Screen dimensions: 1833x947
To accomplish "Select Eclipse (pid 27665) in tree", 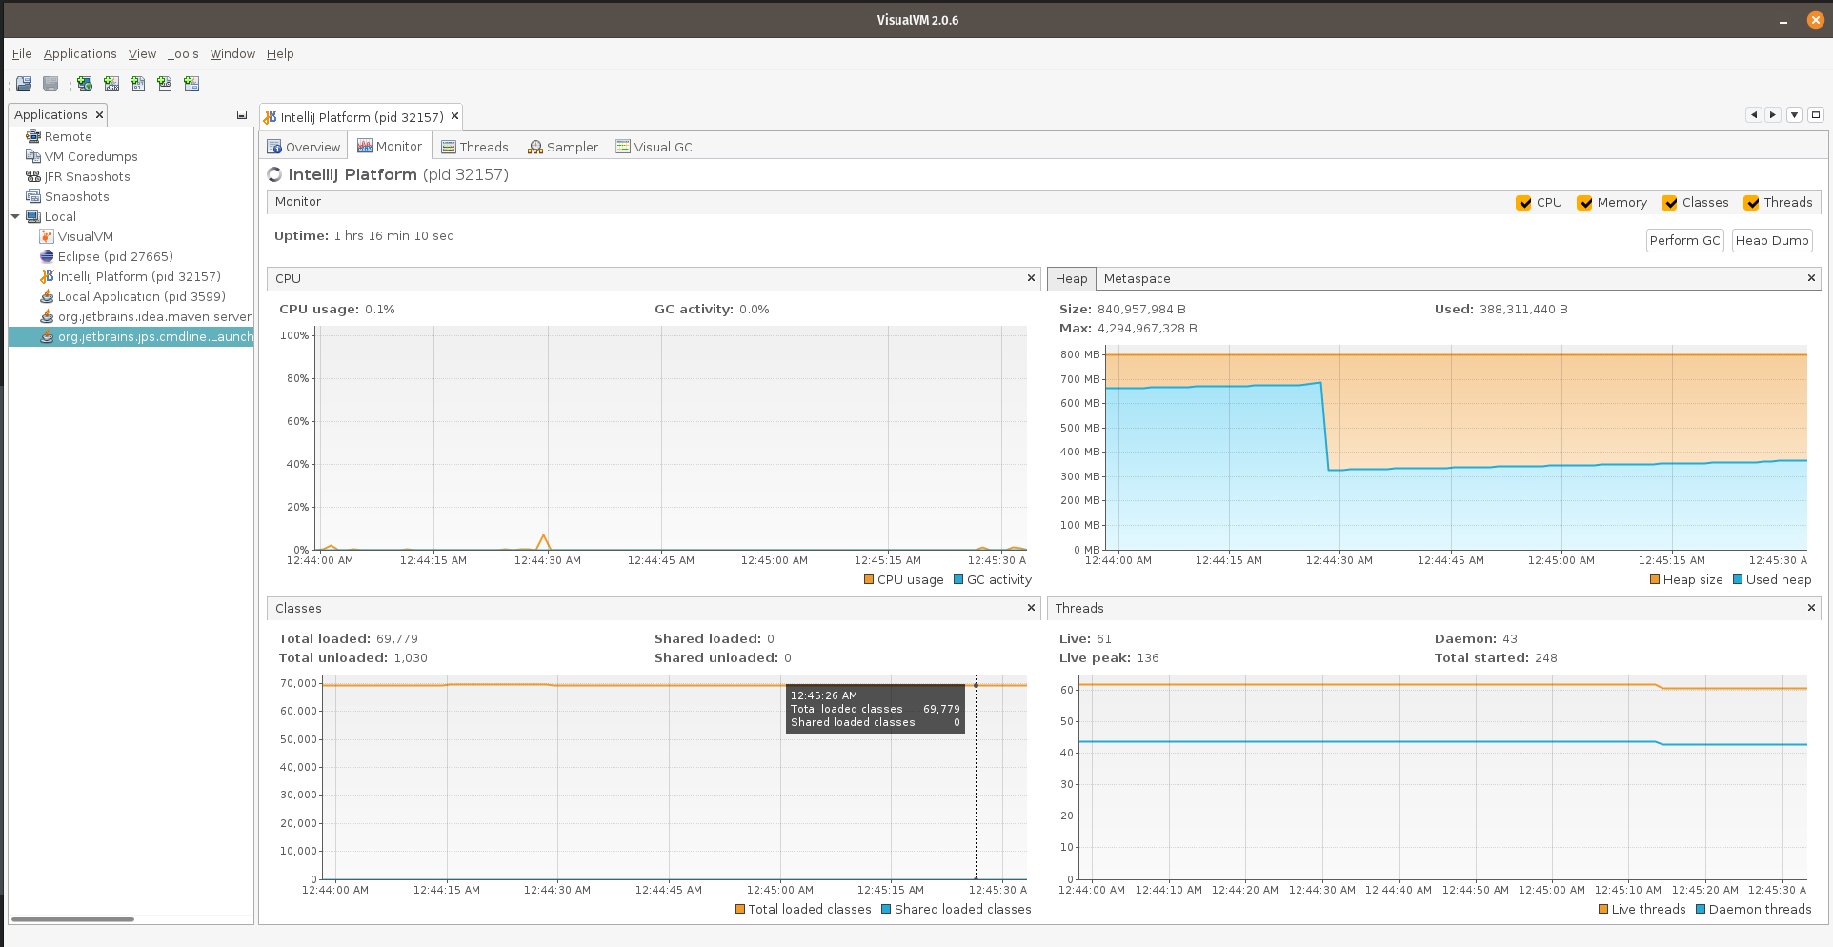I will click(115, 256).
